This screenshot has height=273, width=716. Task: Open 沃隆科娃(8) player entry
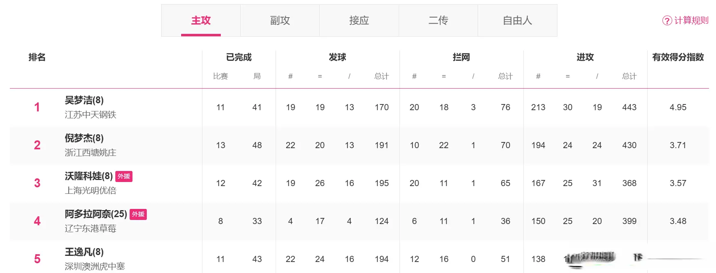pyautogui.click(x=89, y=176)
